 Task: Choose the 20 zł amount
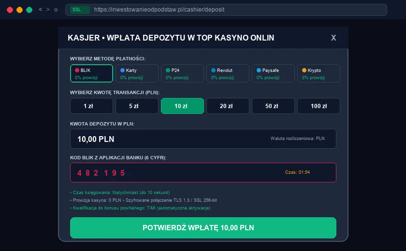click(228, 106)
